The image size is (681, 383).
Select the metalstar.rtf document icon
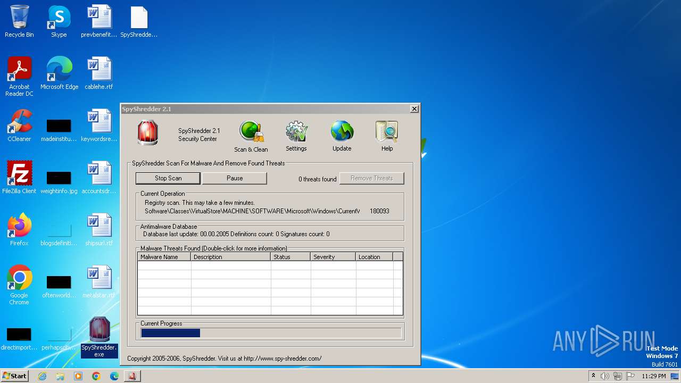(x=99, y=282)
